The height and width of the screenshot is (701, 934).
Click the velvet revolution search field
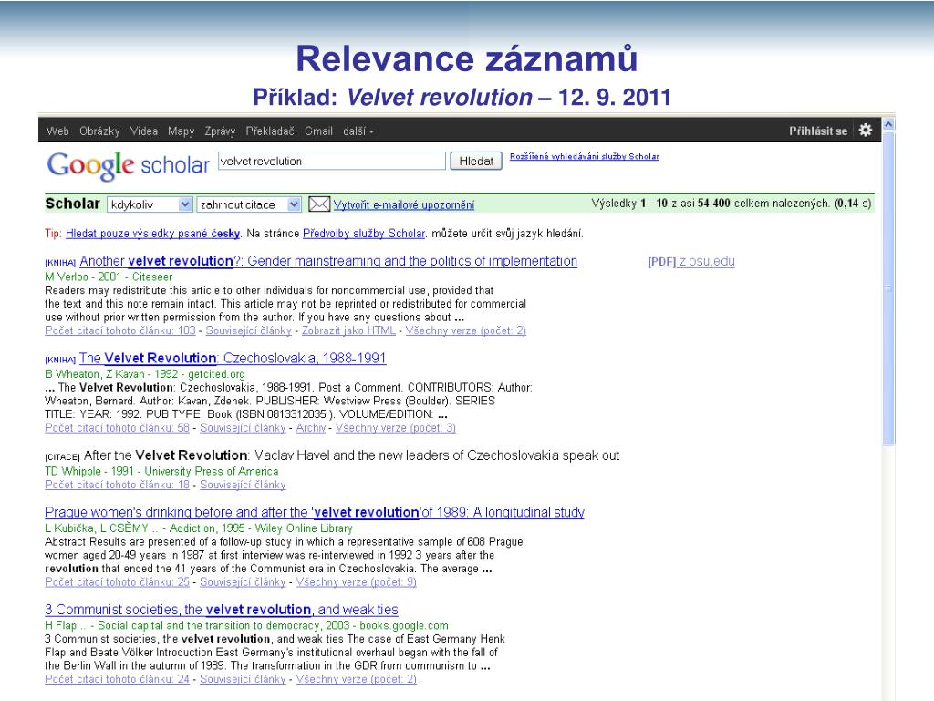click(332, 161)
